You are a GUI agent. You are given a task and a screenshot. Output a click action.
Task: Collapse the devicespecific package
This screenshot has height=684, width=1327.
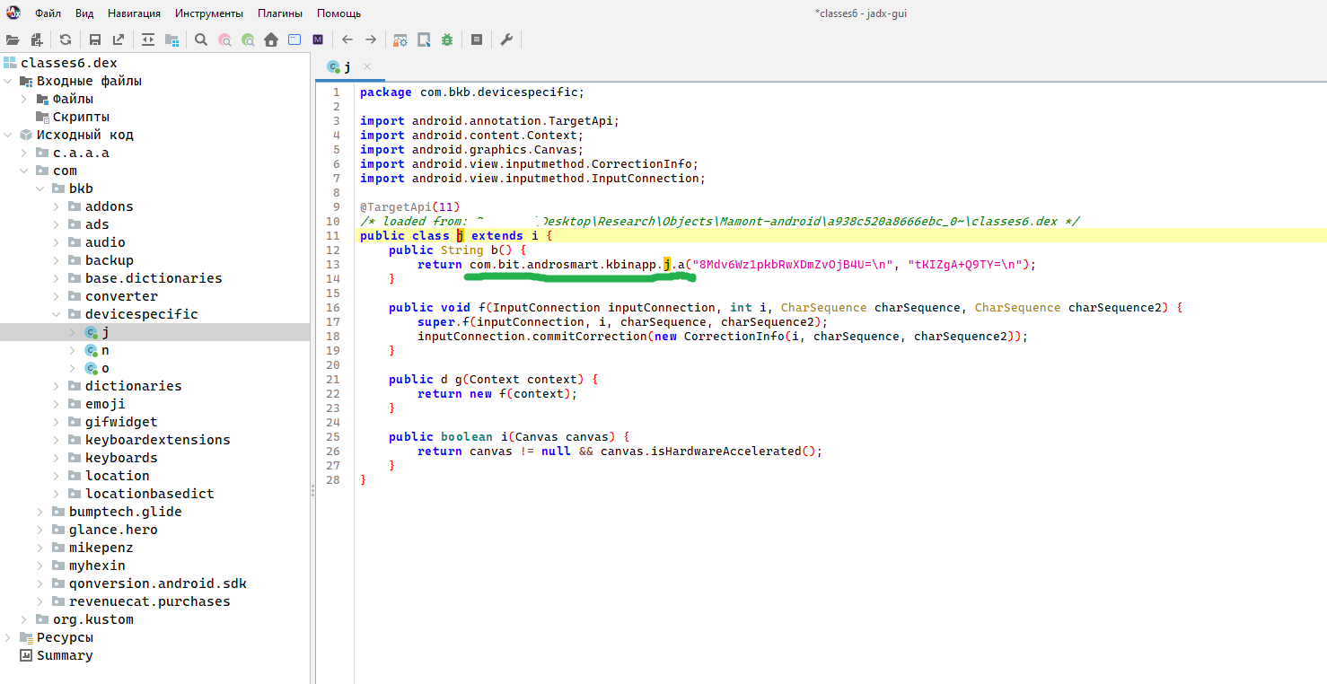click(57, 314)
